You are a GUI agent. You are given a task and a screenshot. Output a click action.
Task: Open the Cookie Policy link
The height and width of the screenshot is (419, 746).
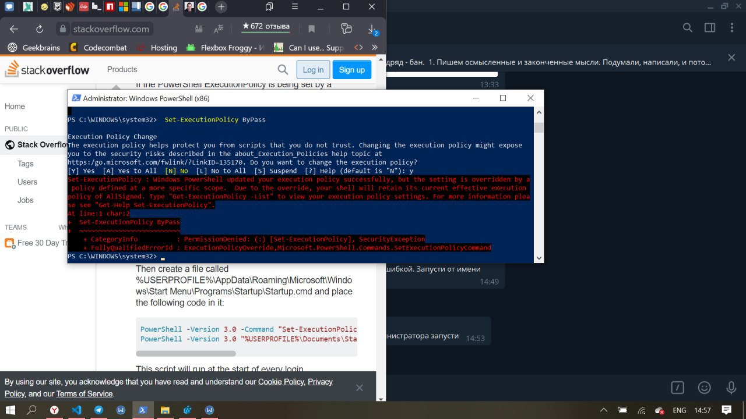point(281,382)
